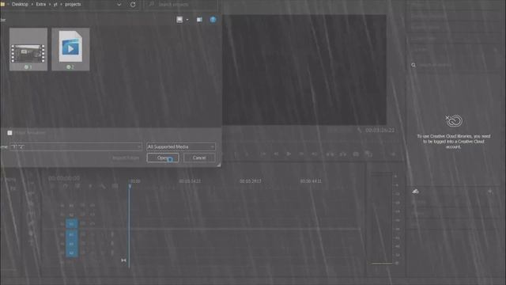506x285 pixels.
Task: Click the Cancel button
Action: tap(199, 158)
